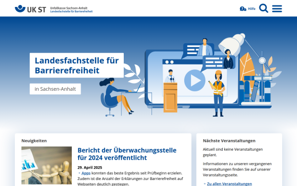Image resolution: width=297 pixels, height=186 pixels.
Task: Click 'Unfallkasse Sachsen-Anhalt' header text
Action: 69,8
